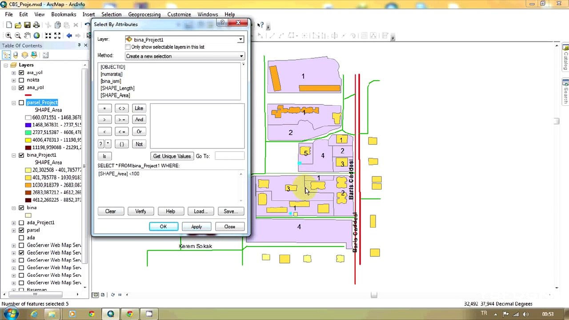Collapse the Layers group in contents
Image resolution: width=569 pixels, height=320 pixels.
pos(6,65)
